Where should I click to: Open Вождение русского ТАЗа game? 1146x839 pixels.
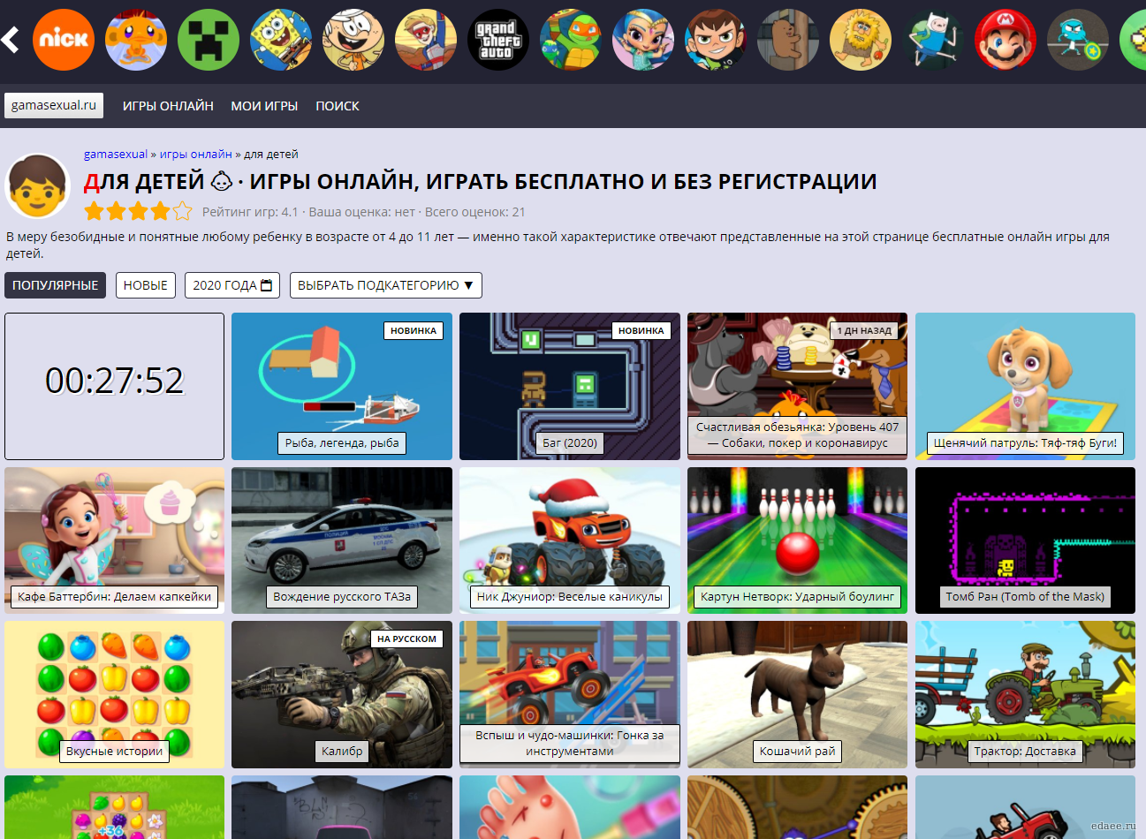click(342, 540)
